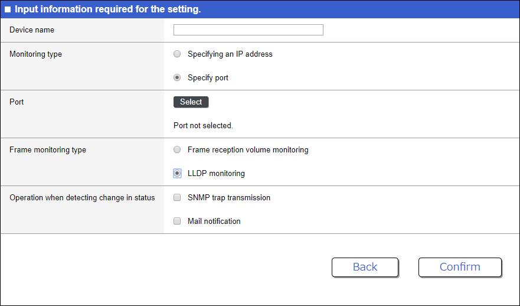Click the 'Input information required' header title
Screen dimensions: 520x306
(x=107, y=9)
